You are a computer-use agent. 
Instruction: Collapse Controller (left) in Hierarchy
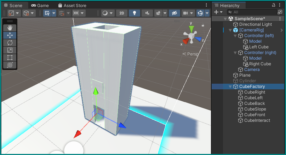[235, 36]
